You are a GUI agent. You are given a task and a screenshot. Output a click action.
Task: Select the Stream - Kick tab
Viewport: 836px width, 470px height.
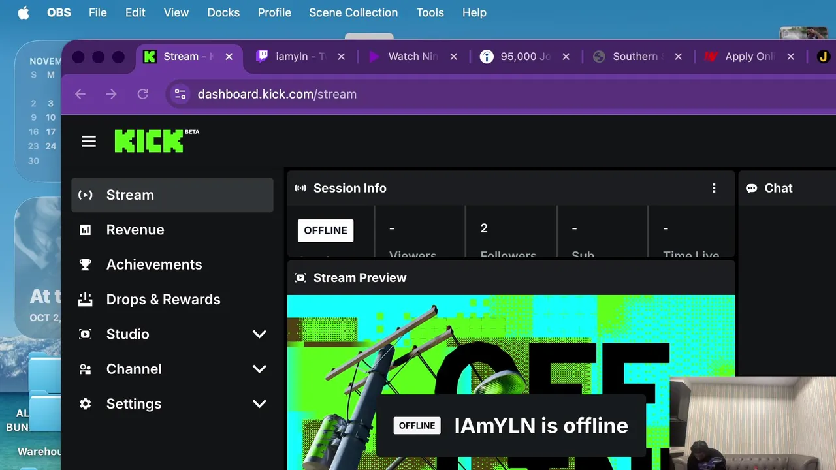188,57
